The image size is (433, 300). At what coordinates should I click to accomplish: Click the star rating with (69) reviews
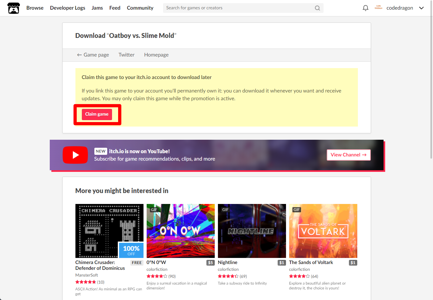(x=228, y=276)
